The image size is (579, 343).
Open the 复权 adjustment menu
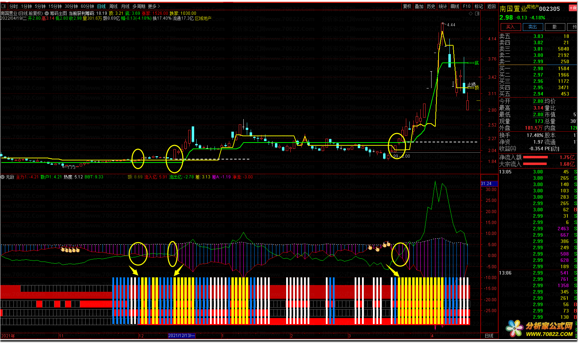point(407,6)
